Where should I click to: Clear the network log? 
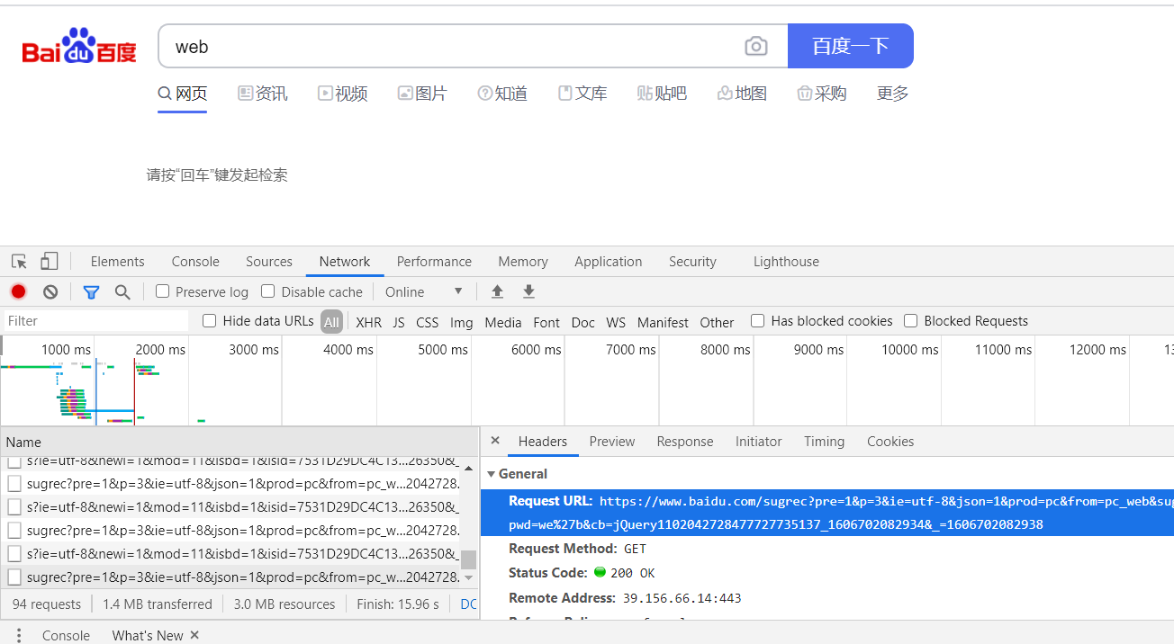(x=50, y=291)
